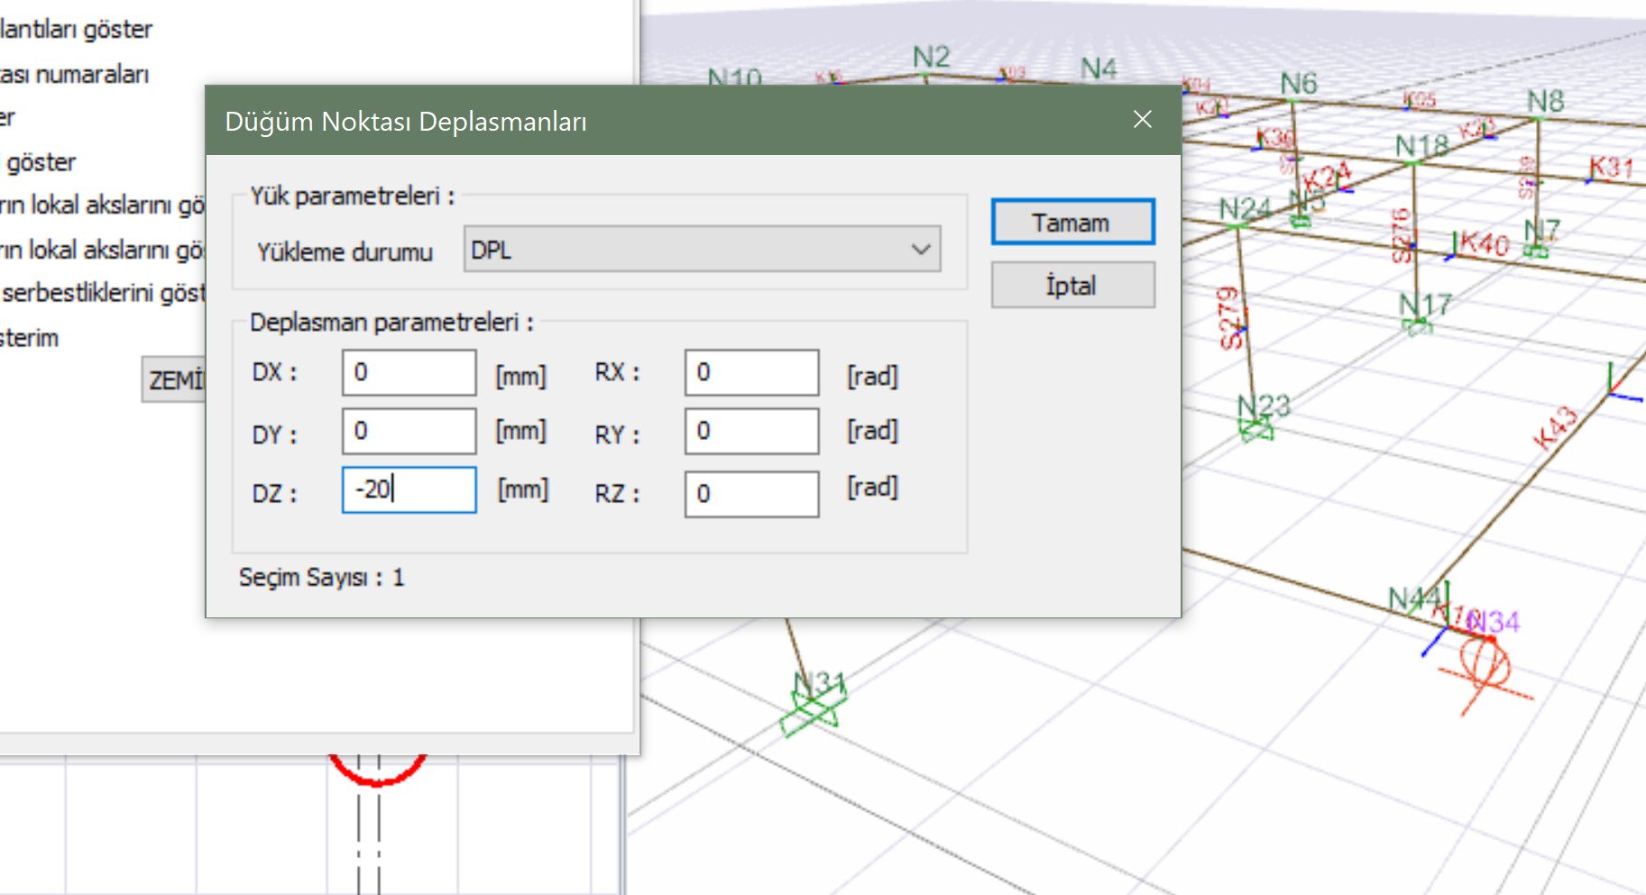Open the Yükleme durumu DPL dropdown
Viewport: 1646px width, 895px height.
click(x=702, y=249)
